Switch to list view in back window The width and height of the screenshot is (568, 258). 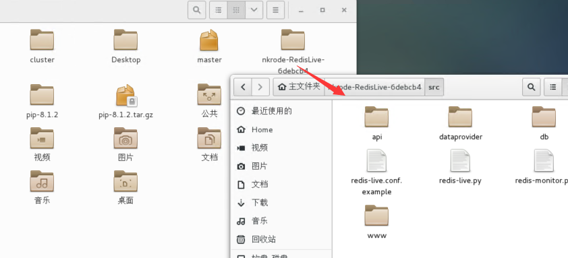click(219, 10)
